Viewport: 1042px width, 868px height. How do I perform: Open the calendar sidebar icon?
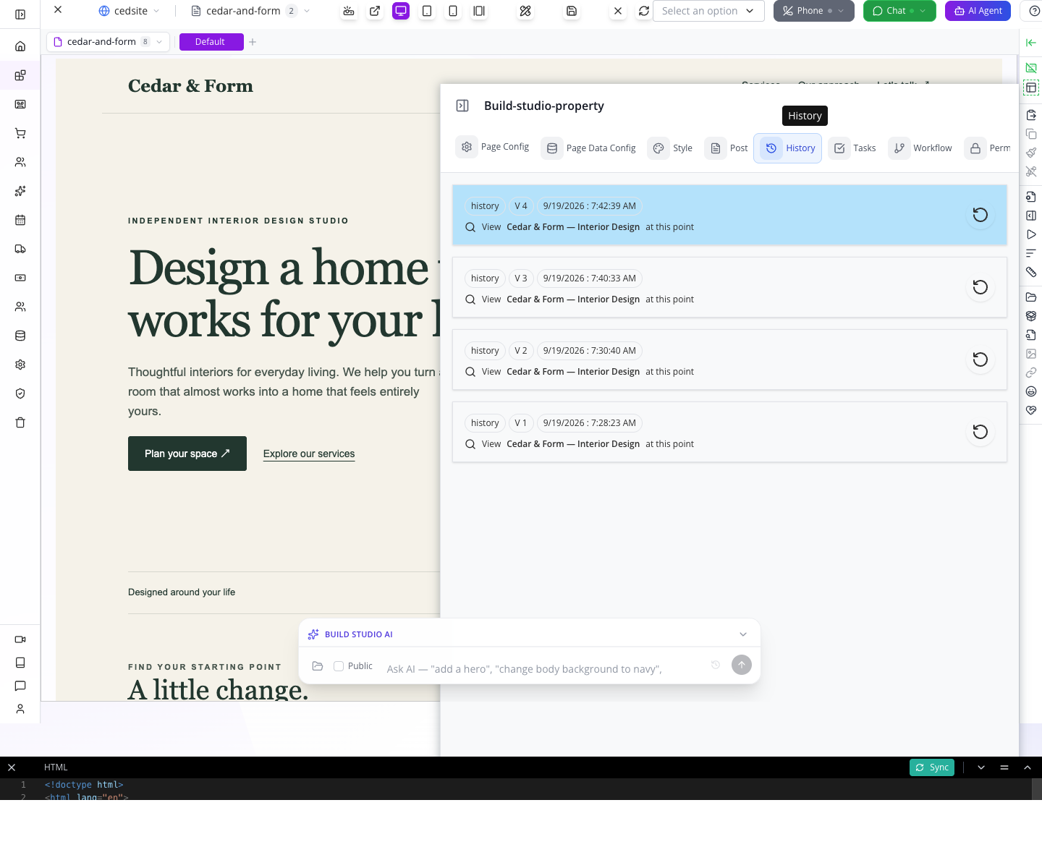tap(20, 220)
